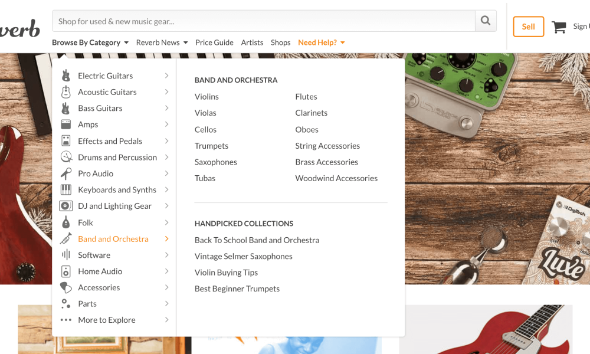590x354 pixels.
Task: Click the Accessories guitar pick icon
Action: coord(66,287)
